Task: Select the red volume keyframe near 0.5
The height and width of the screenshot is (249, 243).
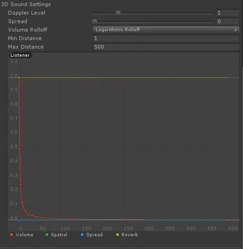Action: pyautogui.click(x=20, y=149)
